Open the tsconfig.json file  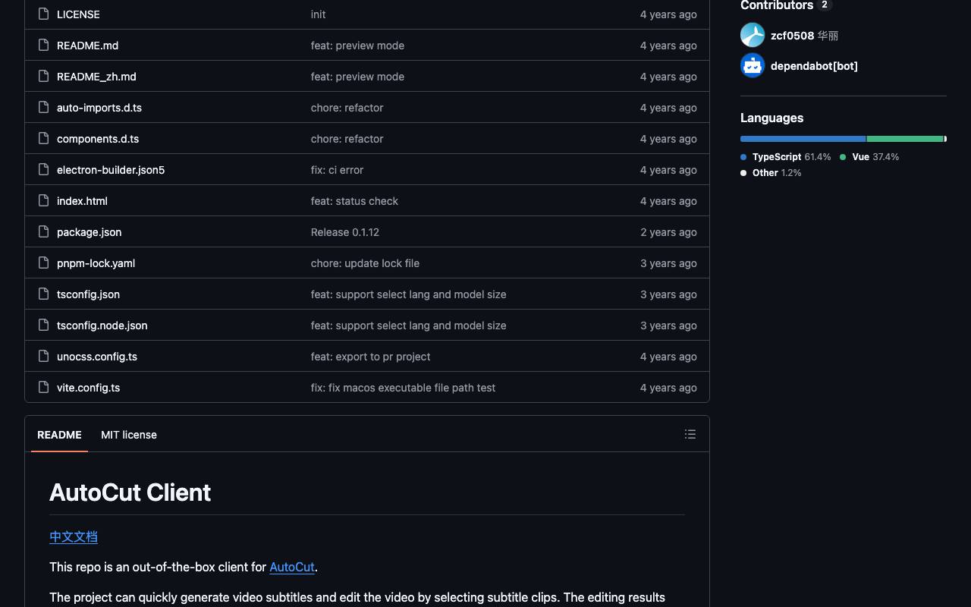point(88,294)
